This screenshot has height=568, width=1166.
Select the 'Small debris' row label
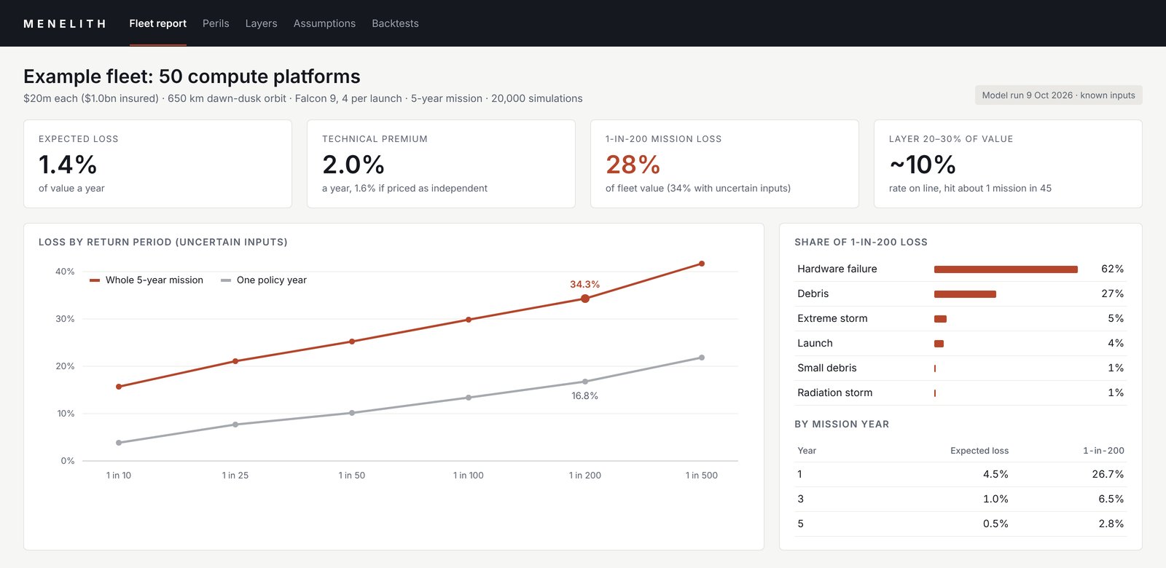coord(827,368)
